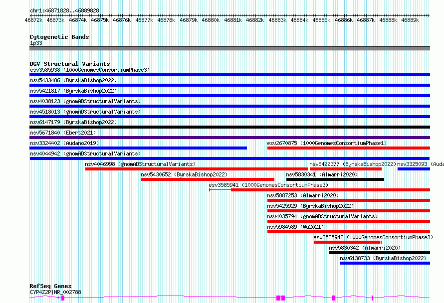Select nsv3324402 (Audano2019) variant label

[x=64, y=143]
